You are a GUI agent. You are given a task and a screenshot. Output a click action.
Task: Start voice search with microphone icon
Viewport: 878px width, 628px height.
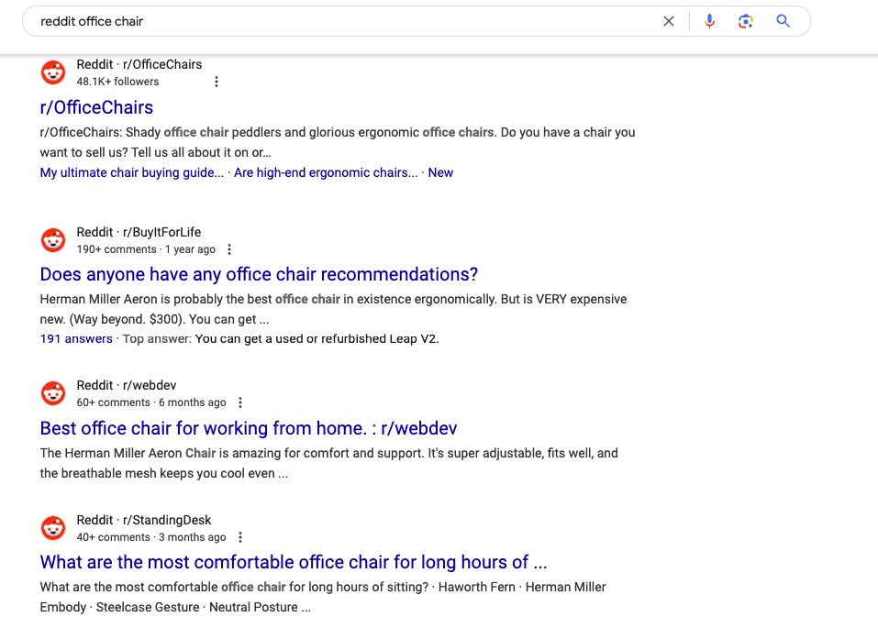pyautogui.click(x=709, y=21)
